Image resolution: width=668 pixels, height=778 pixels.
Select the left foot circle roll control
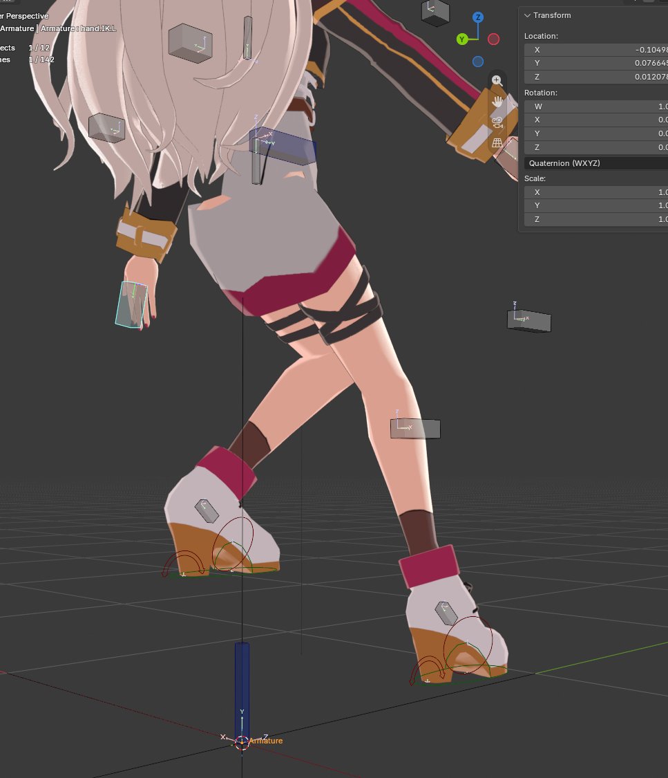233,544
